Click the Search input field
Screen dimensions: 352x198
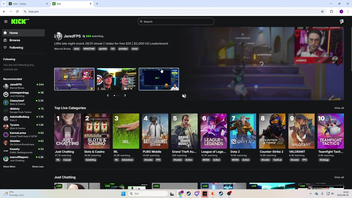pos(176,21)
